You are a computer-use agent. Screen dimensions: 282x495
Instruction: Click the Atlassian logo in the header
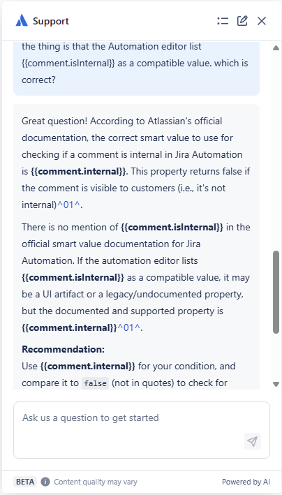point(22,21)
